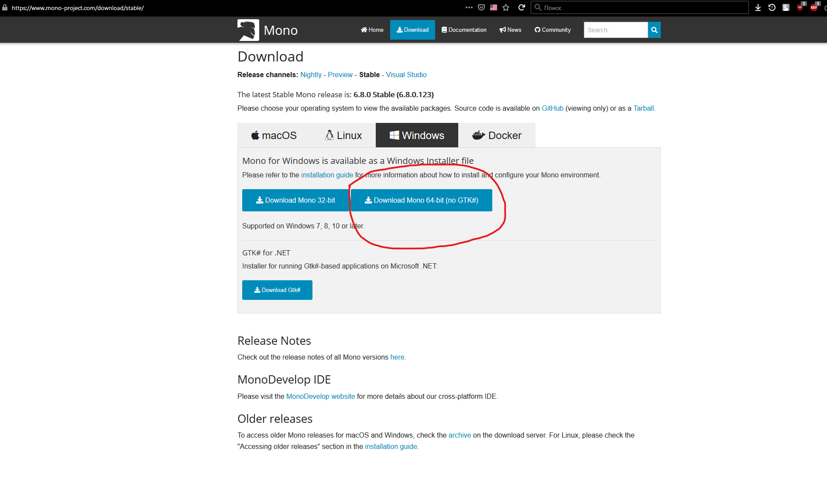The height and width of the screenshot is (479, 827).
Task: Open the Visual Studio release channel link
Action: coord(406,75)
